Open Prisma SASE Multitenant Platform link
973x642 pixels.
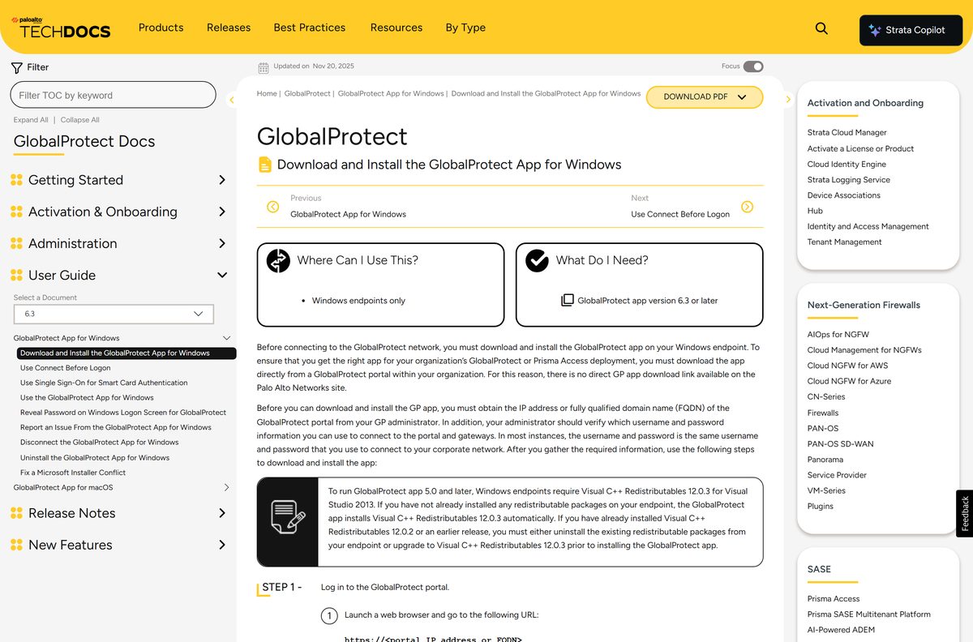coord(868,614)
